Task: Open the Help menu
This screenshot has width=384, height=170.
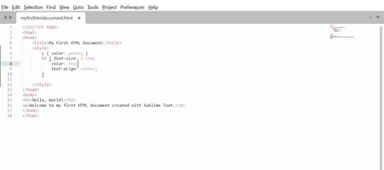Action: (x=153, y=7)
